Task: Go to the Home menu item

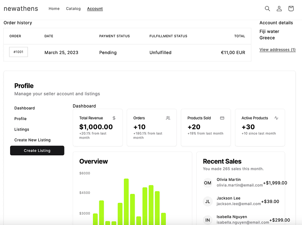Action: [54, 9]
